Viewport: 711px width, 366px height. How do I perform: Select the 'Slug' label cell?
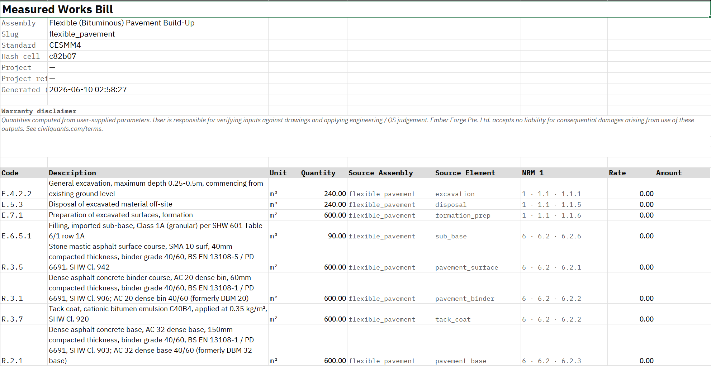point(24,34)
